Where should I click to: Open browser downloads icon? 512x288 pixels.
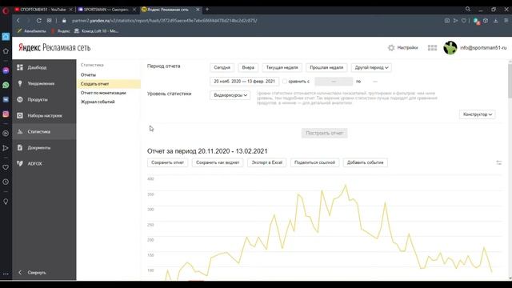pos(496,21)
